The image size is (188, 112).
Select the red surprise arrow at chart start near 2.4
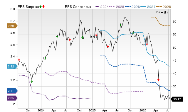click(x=19, y=60)
